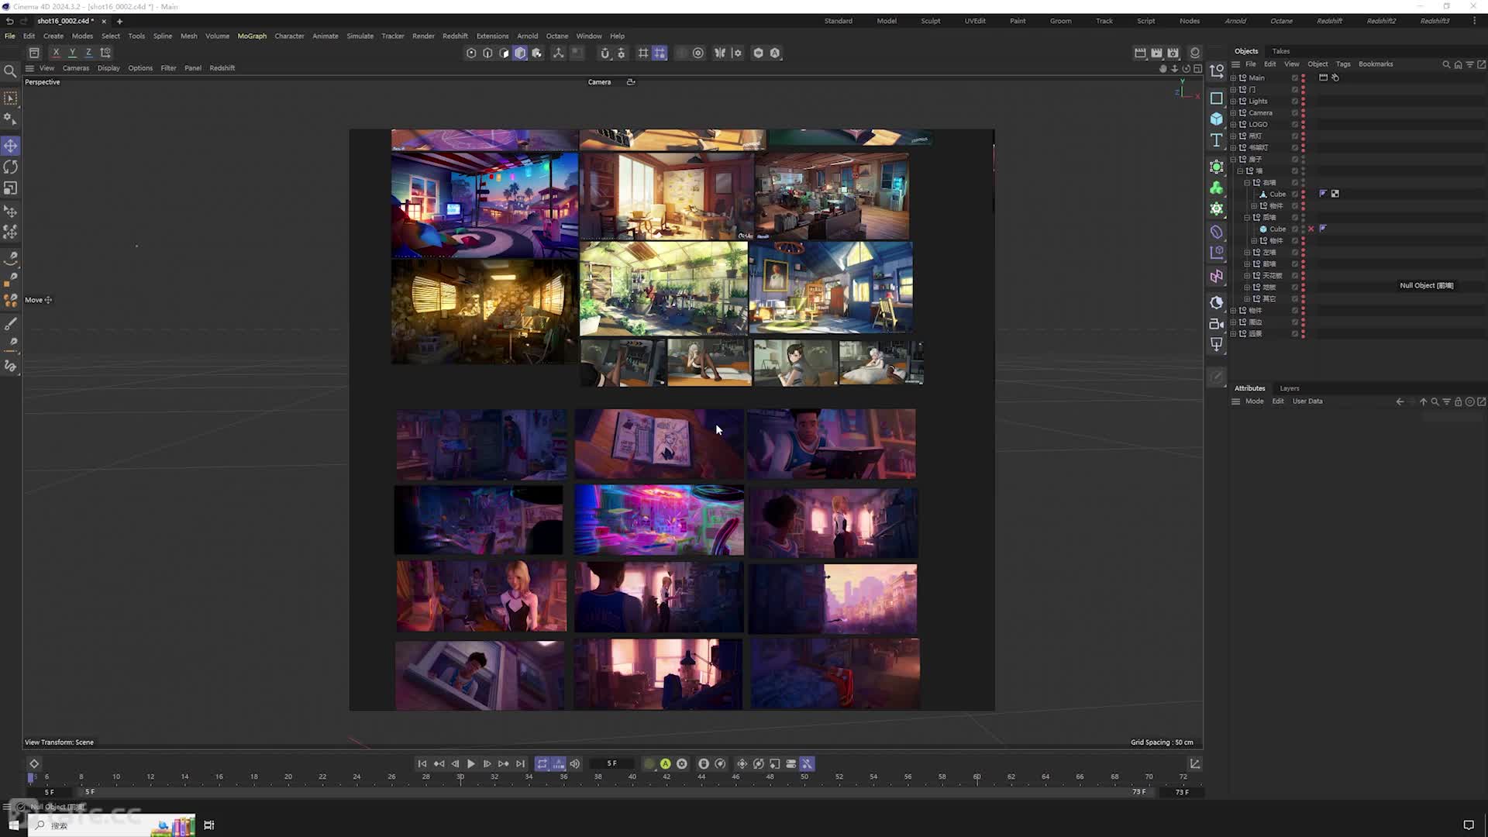
Task: Click the checkerboard texture tag on first Cube
Action: pos(1335,194)
